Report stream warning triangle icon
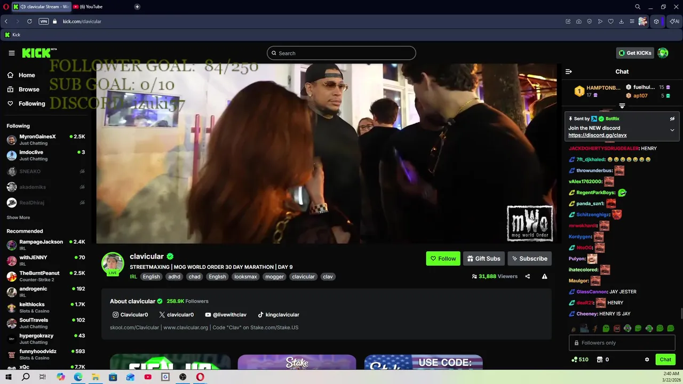 point(544,276)
